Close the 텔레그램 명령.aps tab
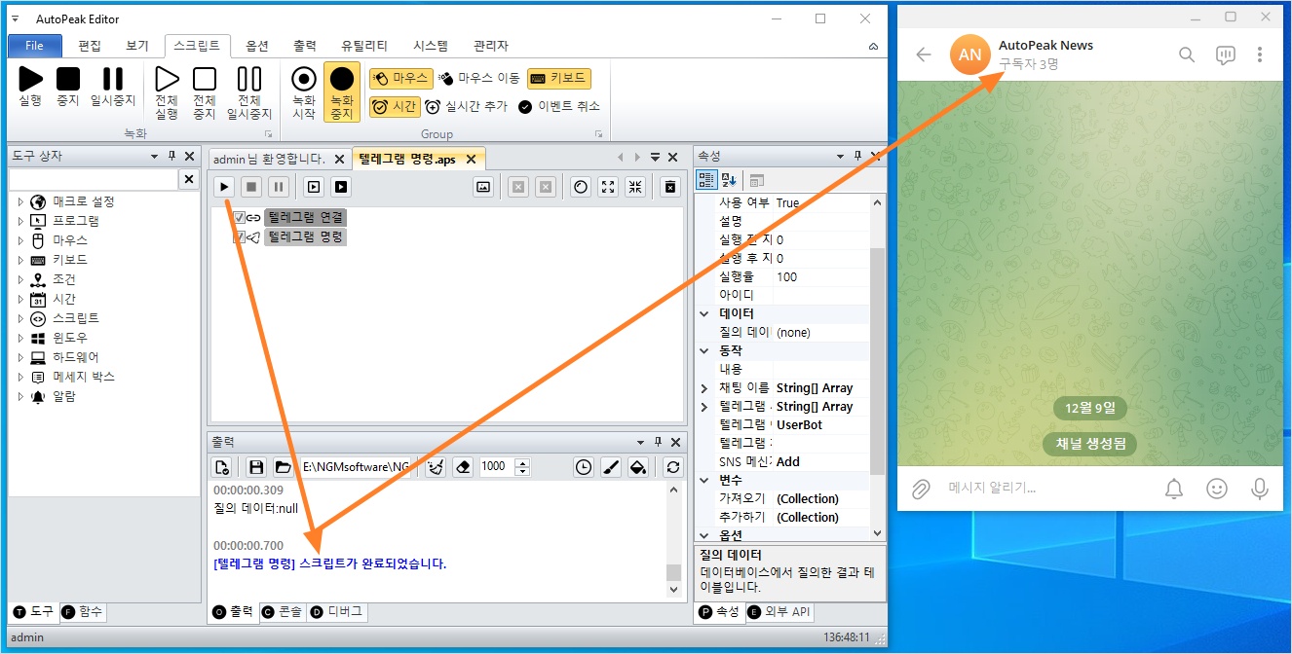1292x654 pixels. [x=471, y=159]
